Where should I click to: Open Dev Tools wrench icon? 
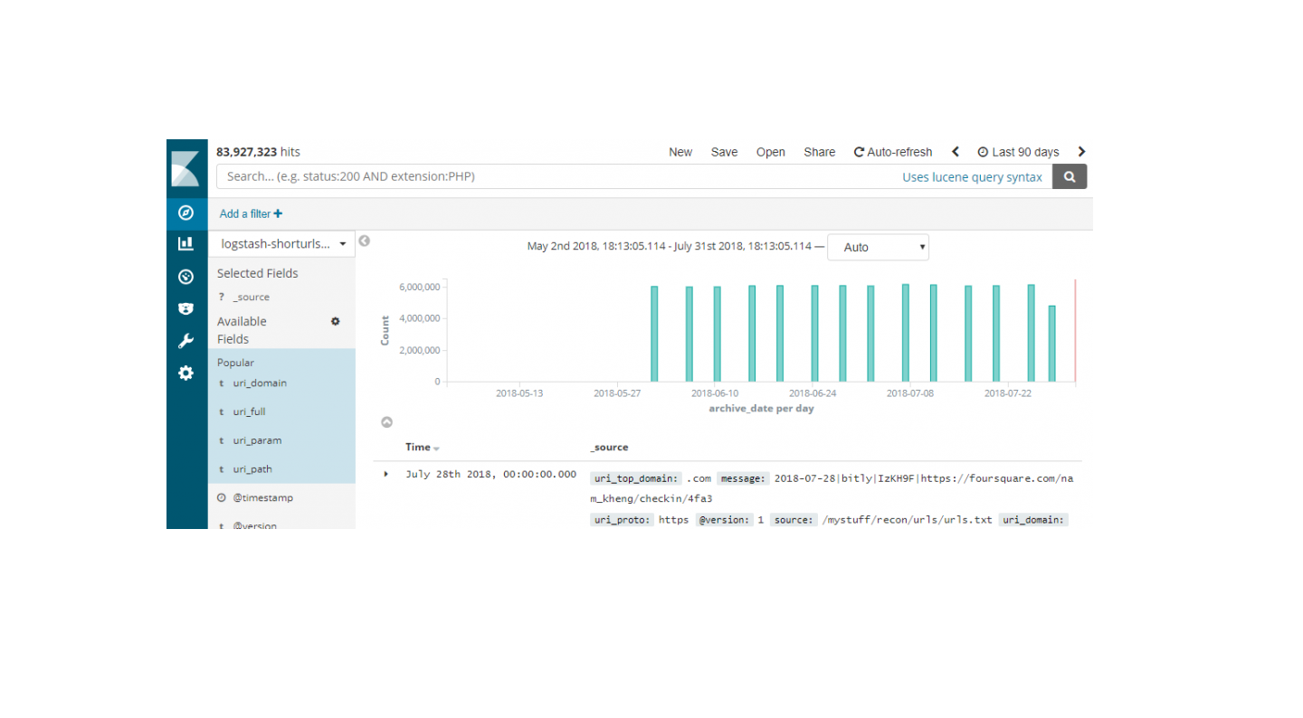click(185, 341)
